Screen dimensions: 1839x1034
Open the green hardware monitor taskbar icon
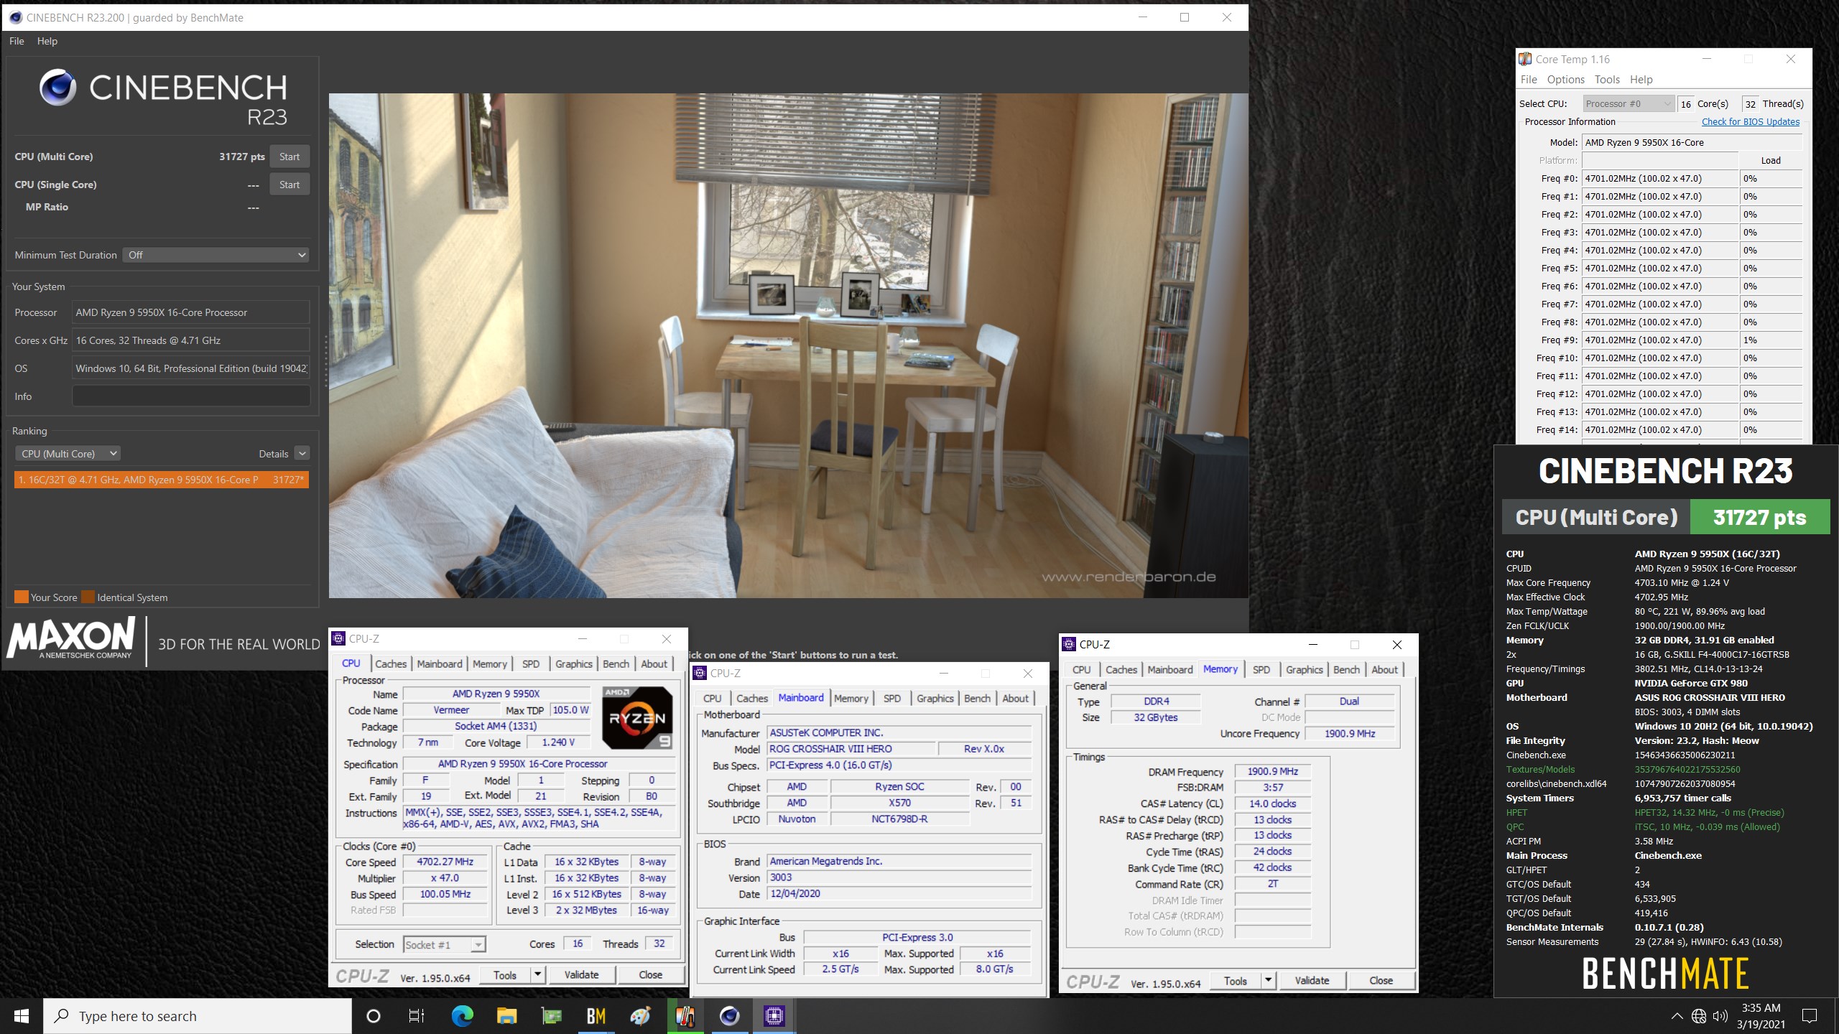551,1015
